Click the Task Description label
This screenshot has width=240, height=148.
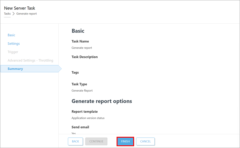tap(85, 57)
